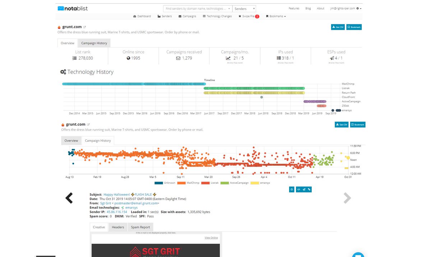Click the envelope icon under Campaigns received

[178, 58]
